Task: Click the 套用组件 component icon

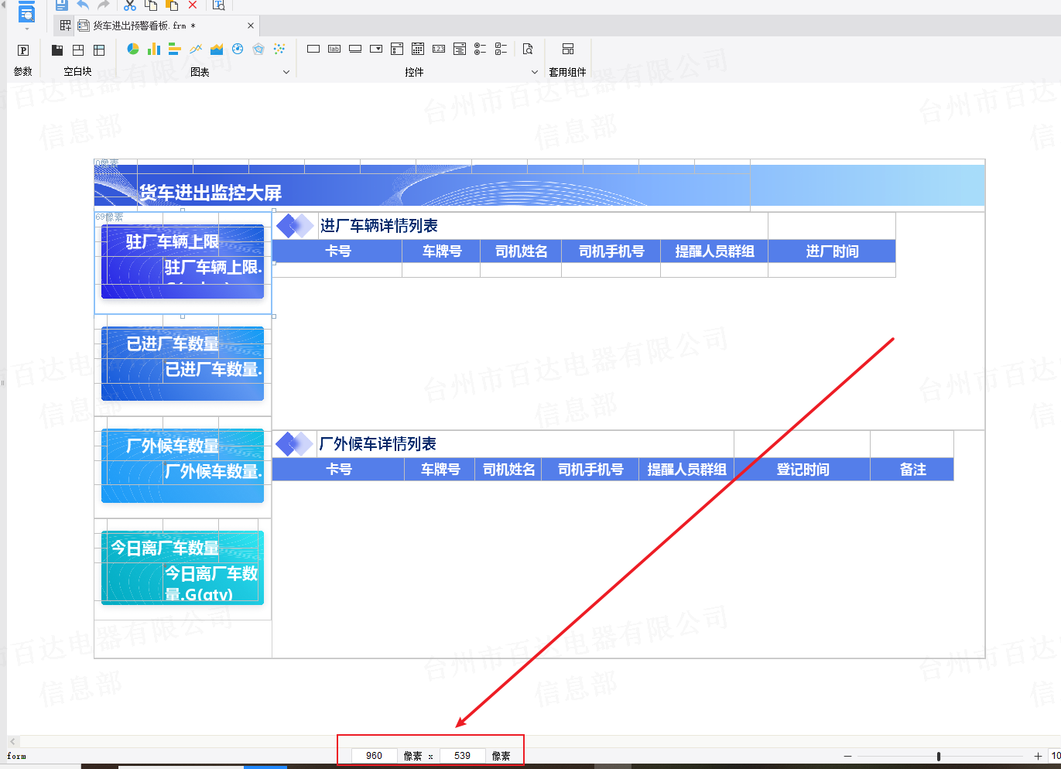Action: point(568,49)
